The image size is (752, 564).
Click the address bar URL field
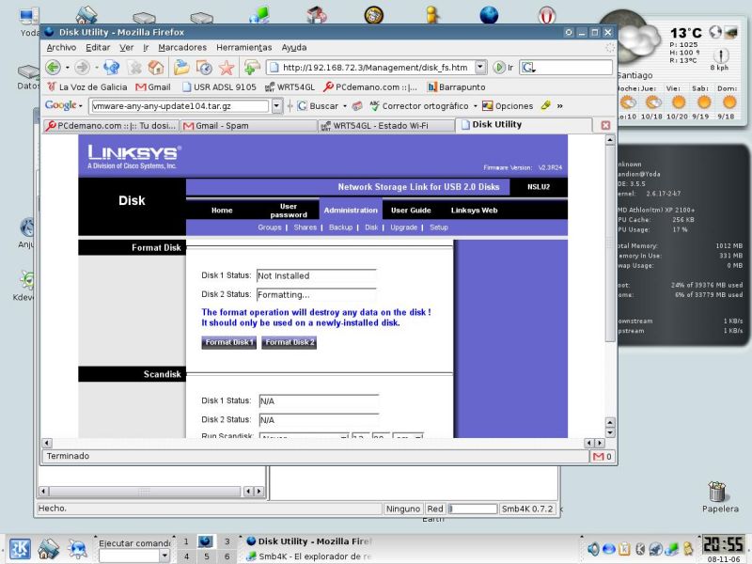[374, 68]
